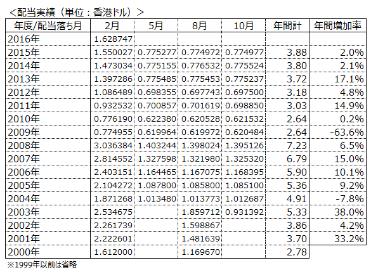Select the 2008年 row label

23,145
